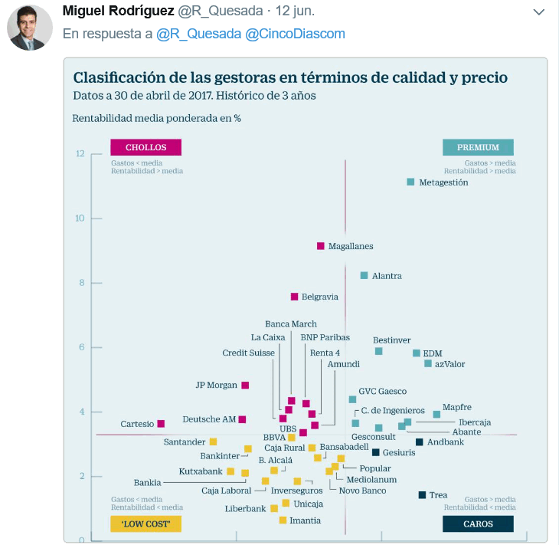Click the chart title 'Clasificación de las gestoras'
Viewport: 559px width, 545px height.
(x=289, y=78)
